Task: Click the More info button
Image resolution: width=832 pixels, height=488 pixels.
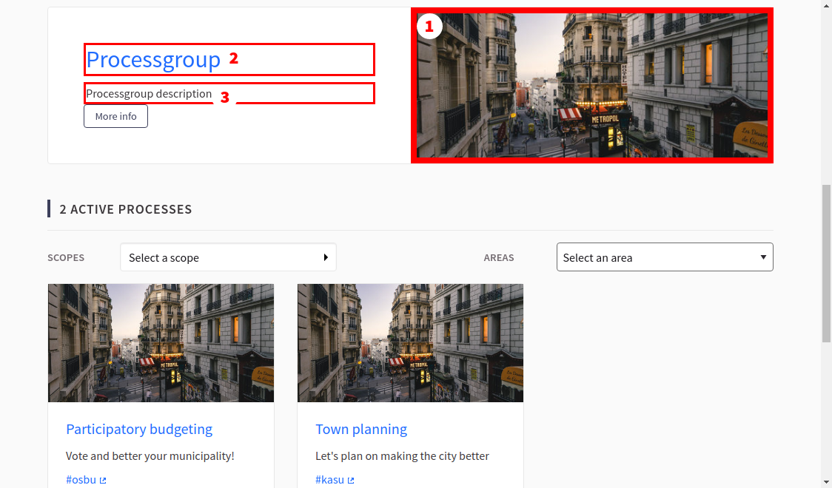Action: [x=115, y=116]
